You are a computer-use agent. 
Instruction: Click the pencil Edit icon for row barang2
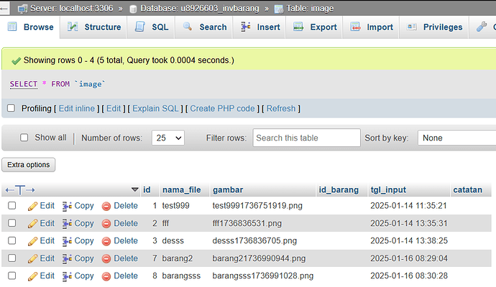point(32,258)
